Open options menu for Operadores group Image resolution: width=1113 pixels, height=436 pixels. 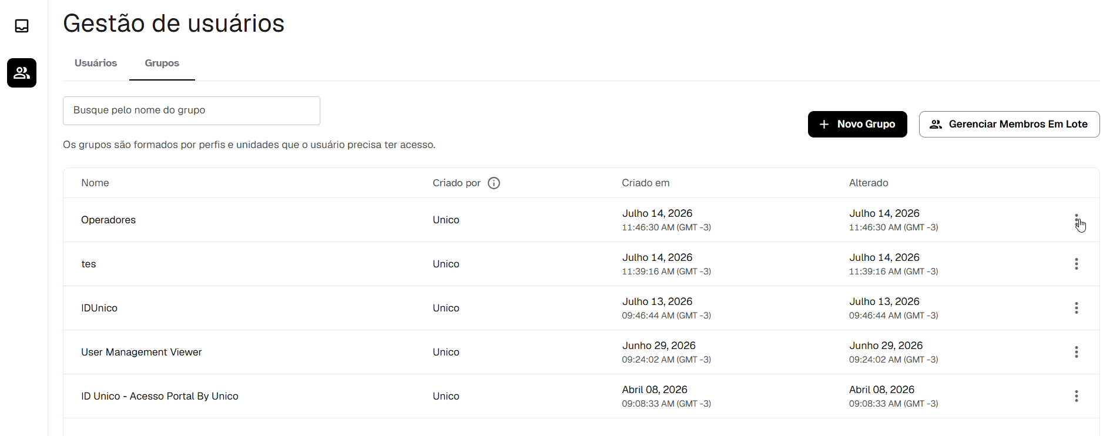pyautogui.click(x=1076, y=220)
